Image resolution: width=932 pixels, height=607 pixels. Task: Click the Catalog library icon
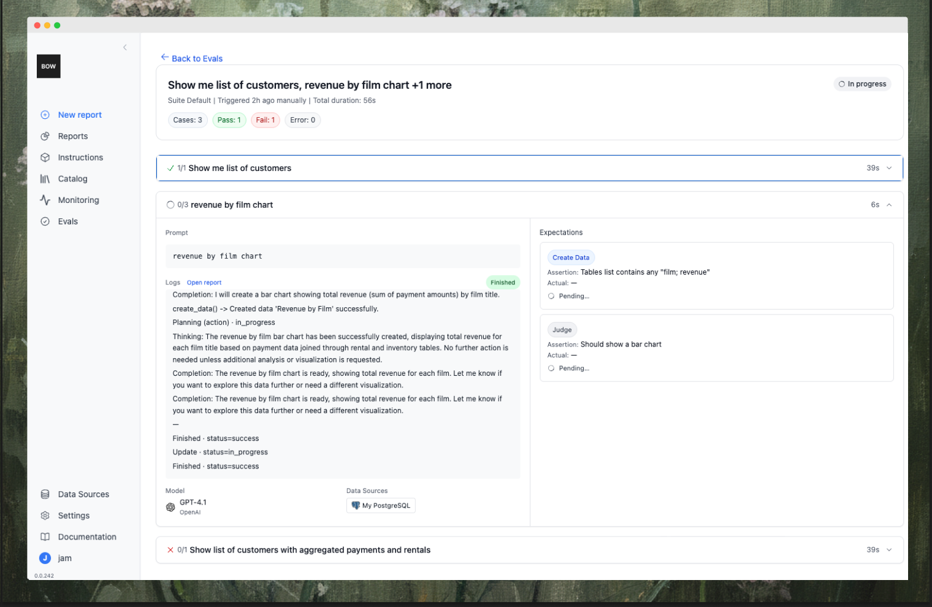click(45, 179)
